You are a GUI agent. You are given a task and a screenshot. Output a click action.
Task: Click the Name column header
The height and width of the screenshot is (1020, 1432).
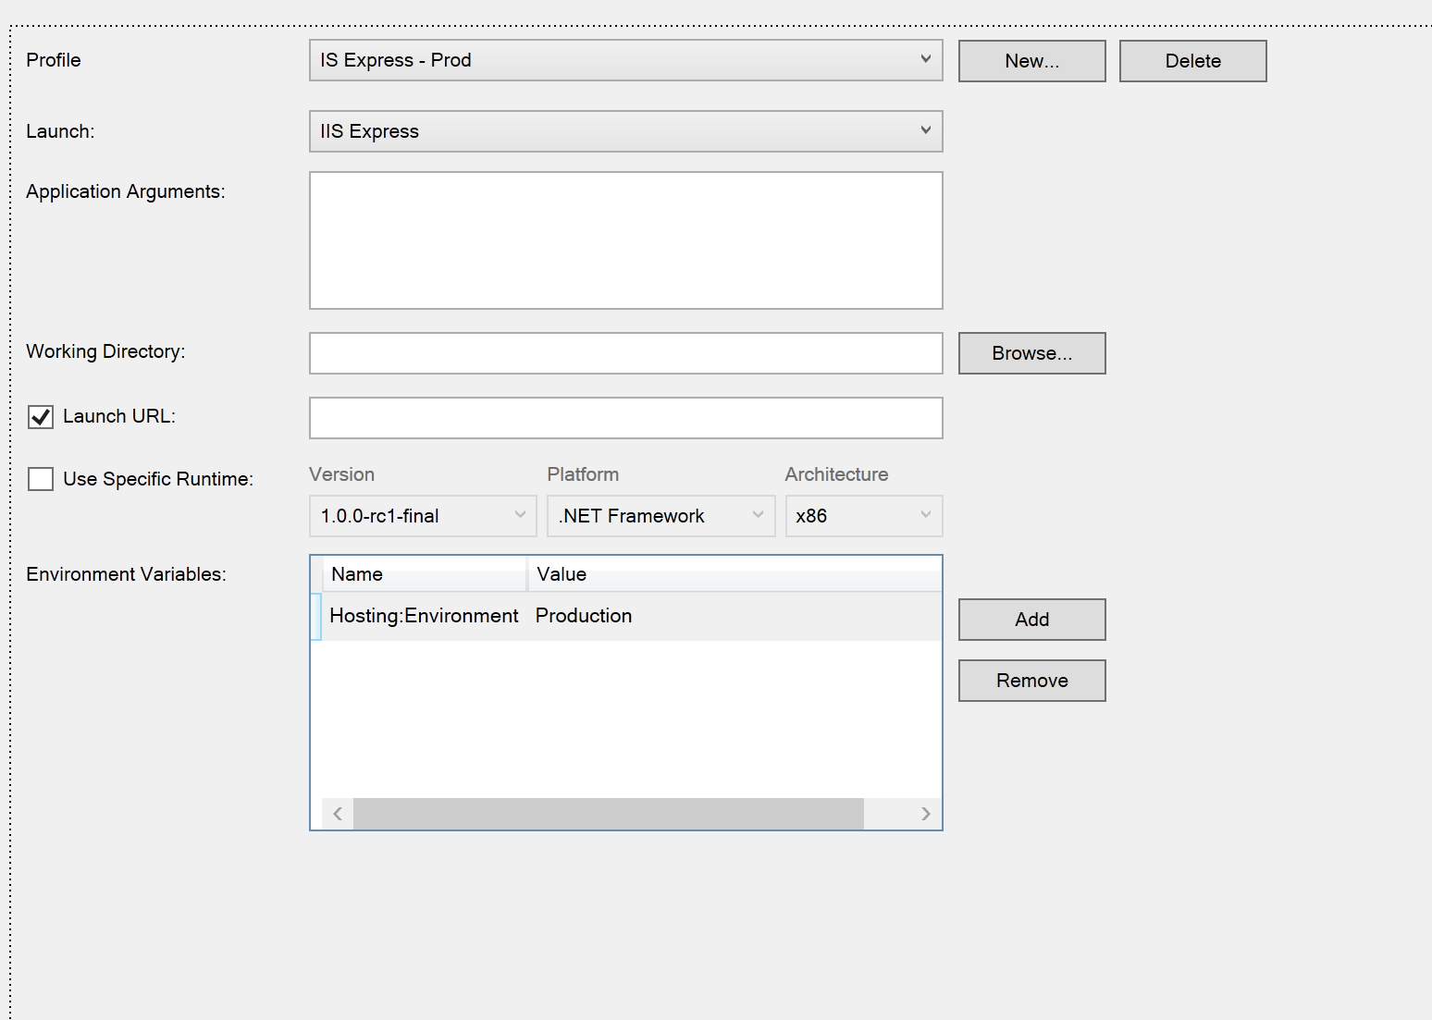(425, 574)
